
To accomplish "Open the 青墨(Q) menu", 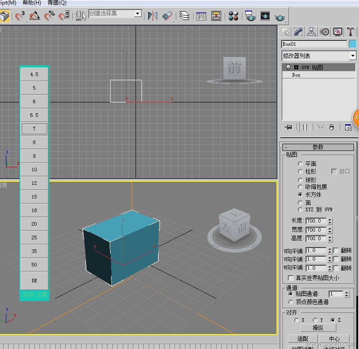I will pos(57,3).
